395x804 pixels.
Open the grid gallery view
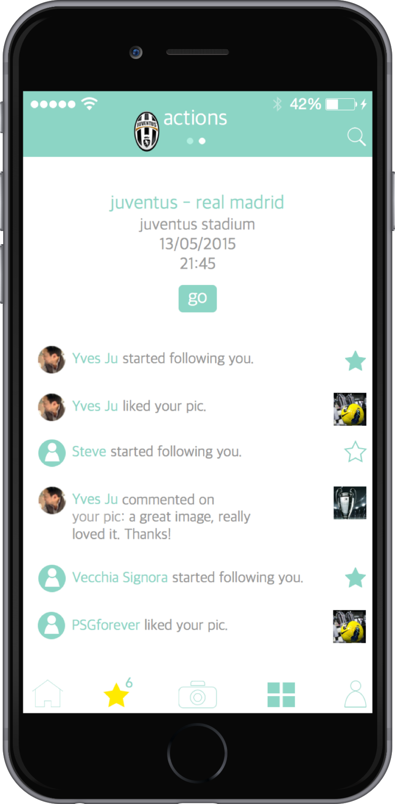pyautogui.click(x=281, y=695)
